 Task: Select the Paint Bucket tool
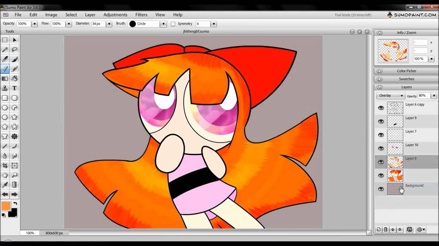14,79
